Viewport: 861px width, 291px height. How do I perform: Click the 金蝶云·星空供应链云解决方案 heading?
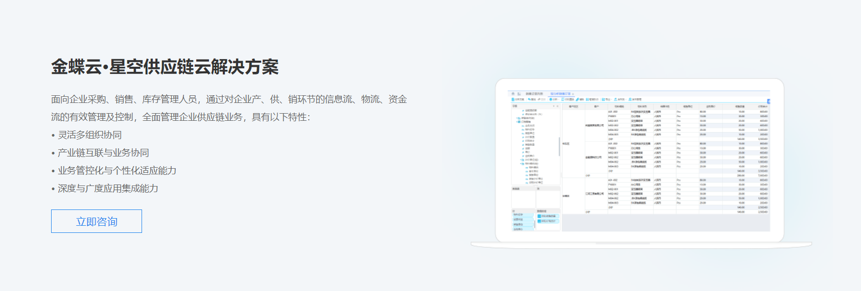point(165,67)
